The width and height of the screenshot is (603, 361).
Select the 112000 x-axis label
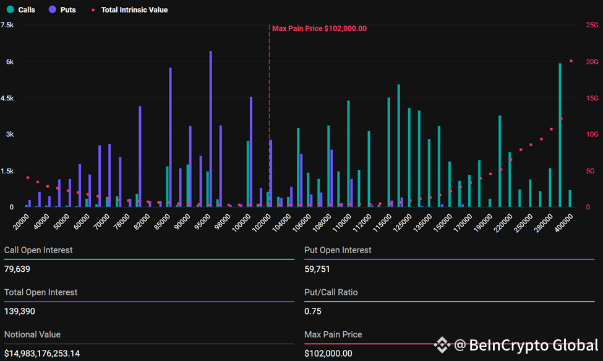tap(362, 223)
